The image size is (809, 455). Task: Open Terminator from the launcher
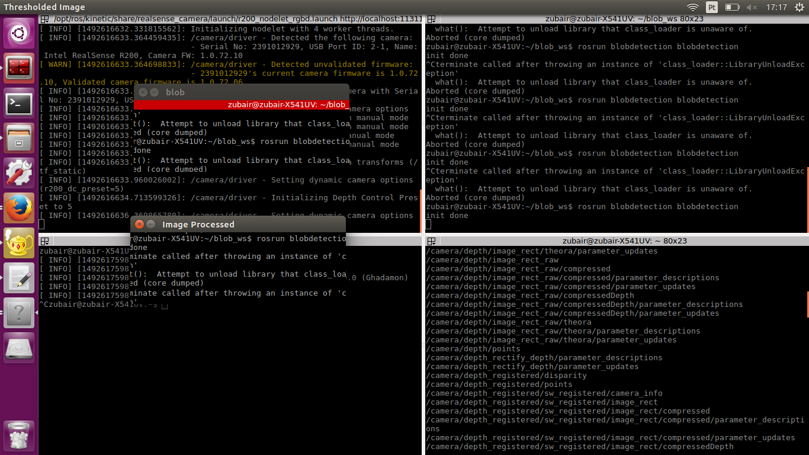click(x=19, y=69)
